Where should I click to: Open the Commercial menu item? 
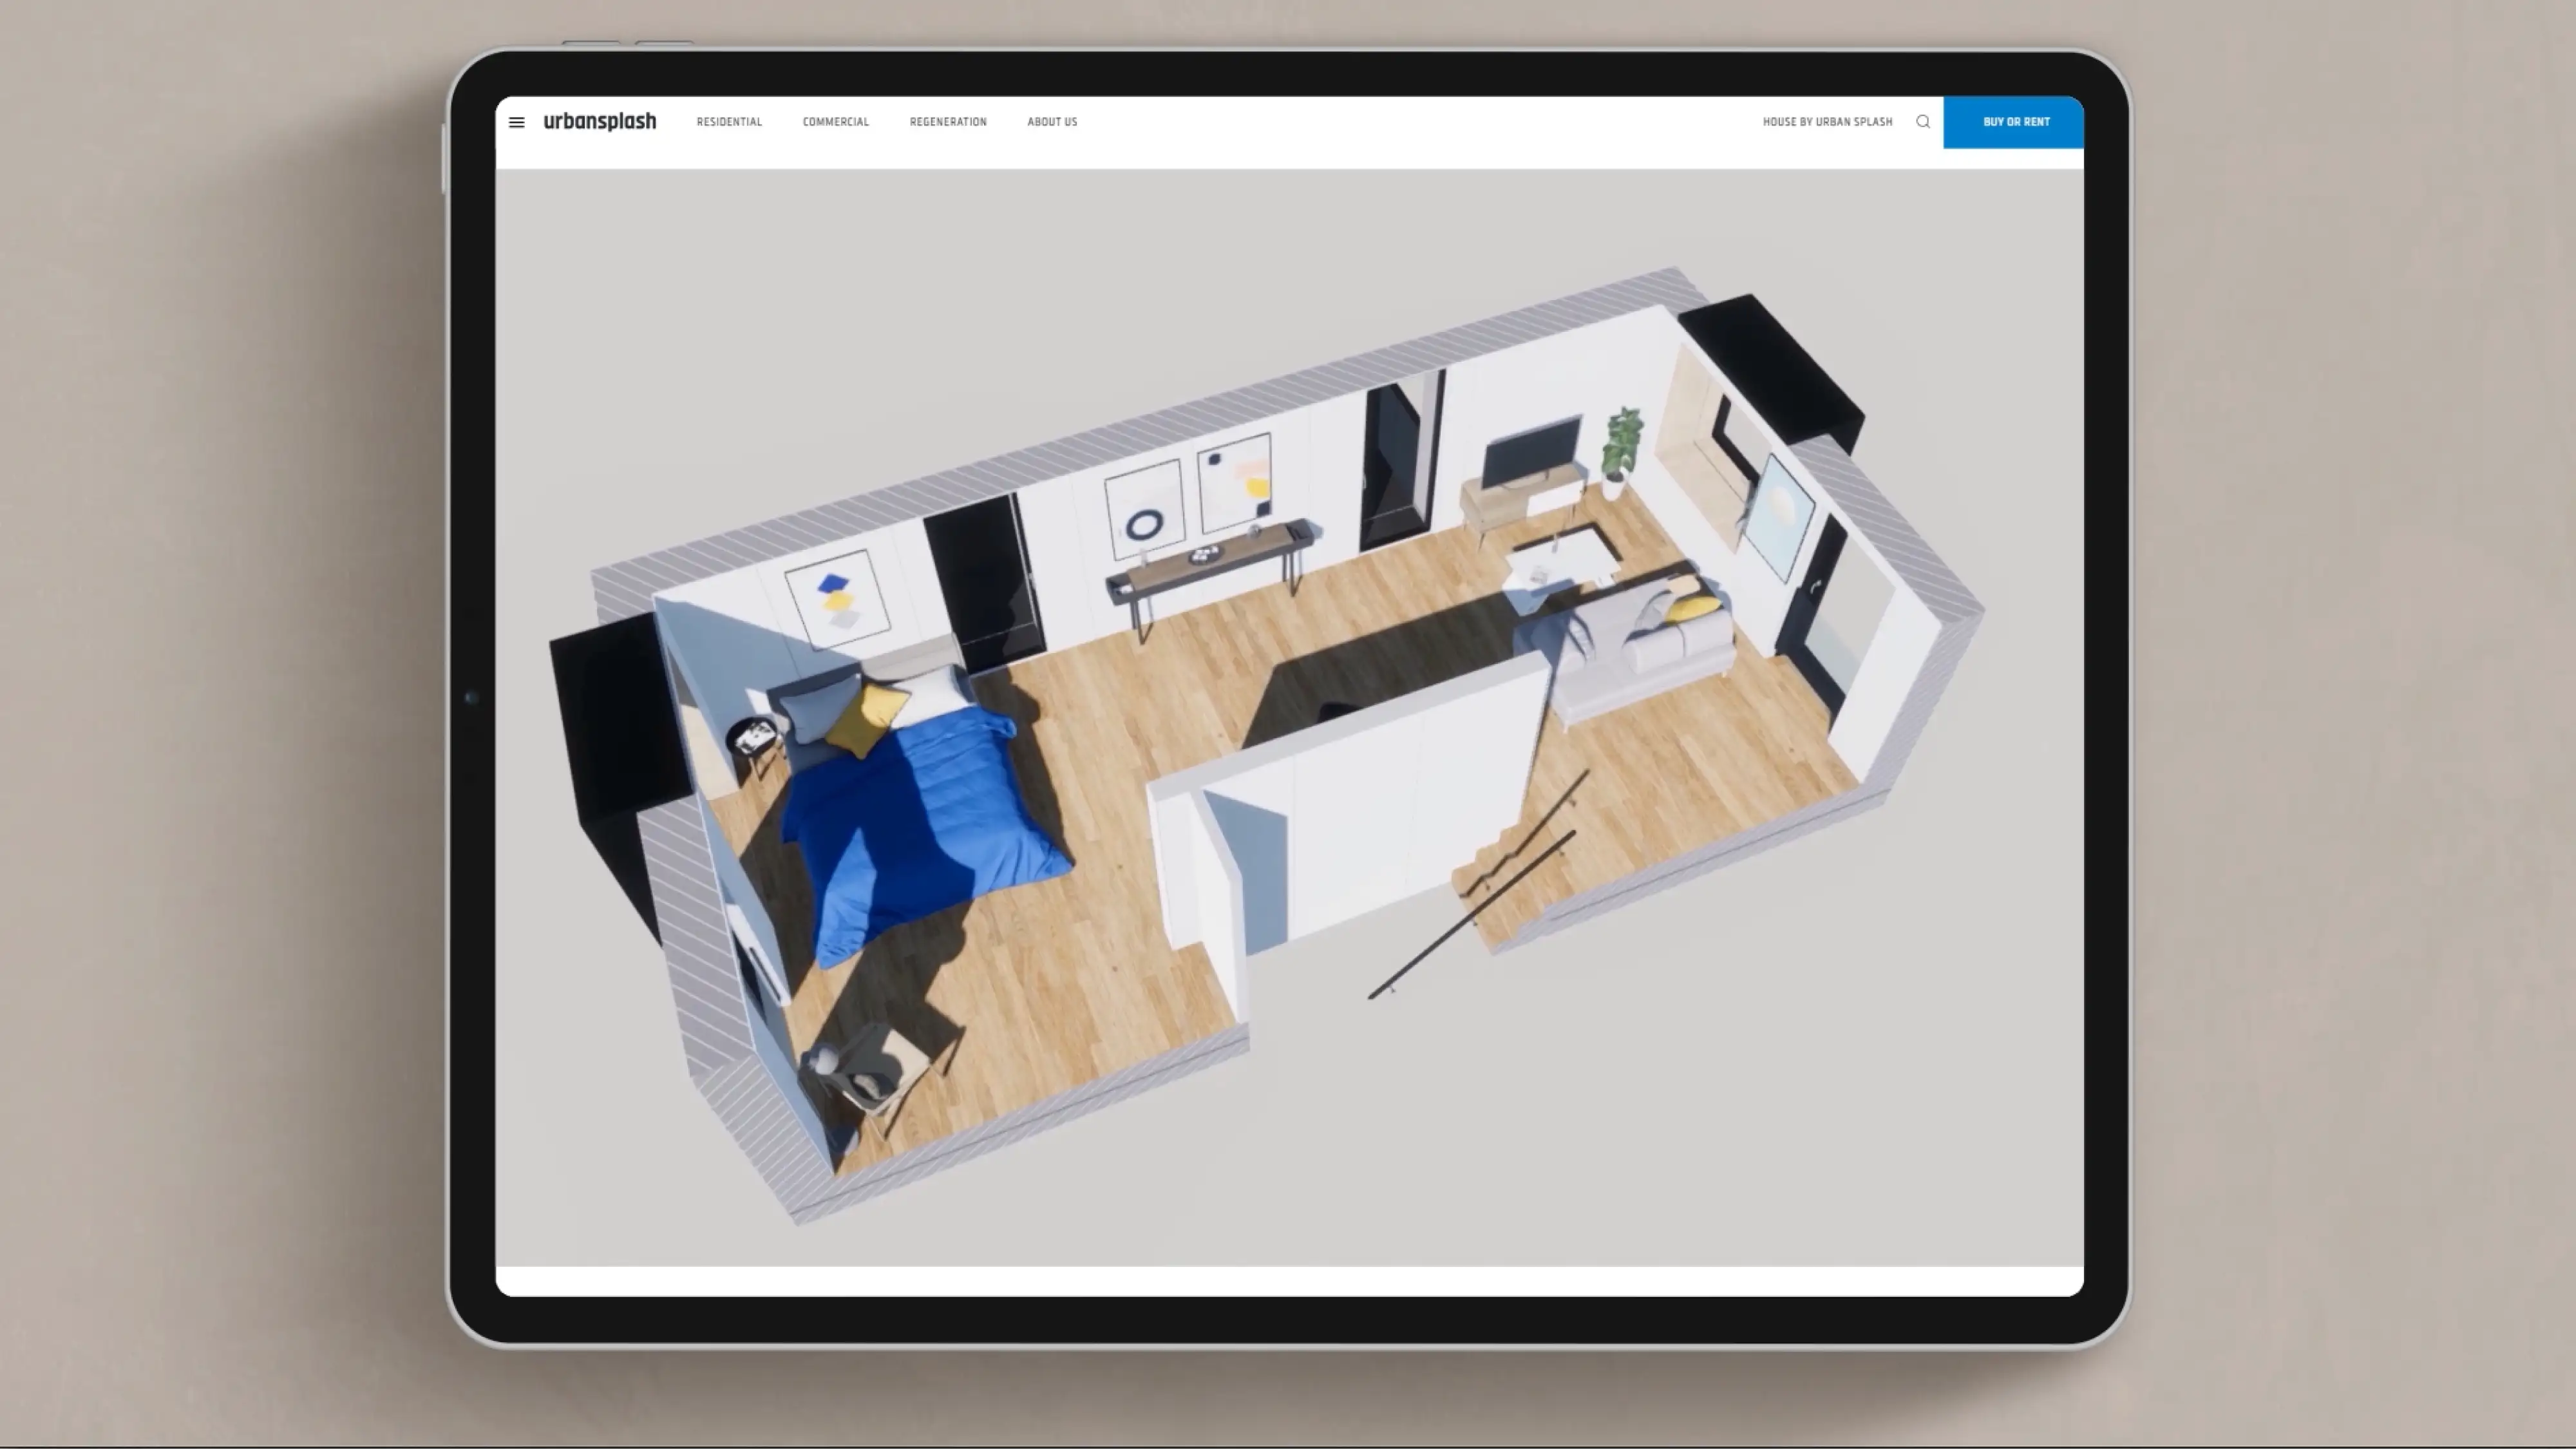click(835, 122)
